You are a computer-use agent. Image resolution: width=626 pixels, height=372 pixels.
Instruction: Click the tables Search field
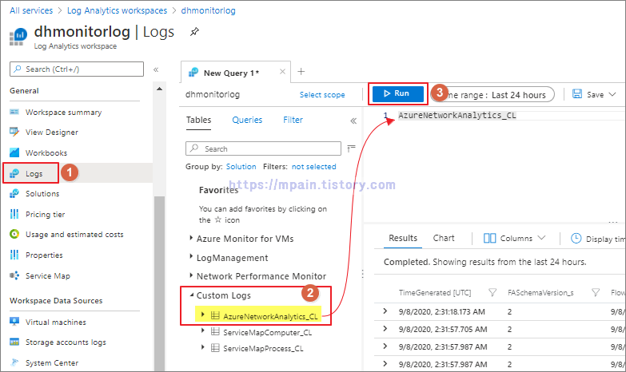pos(264,148)
